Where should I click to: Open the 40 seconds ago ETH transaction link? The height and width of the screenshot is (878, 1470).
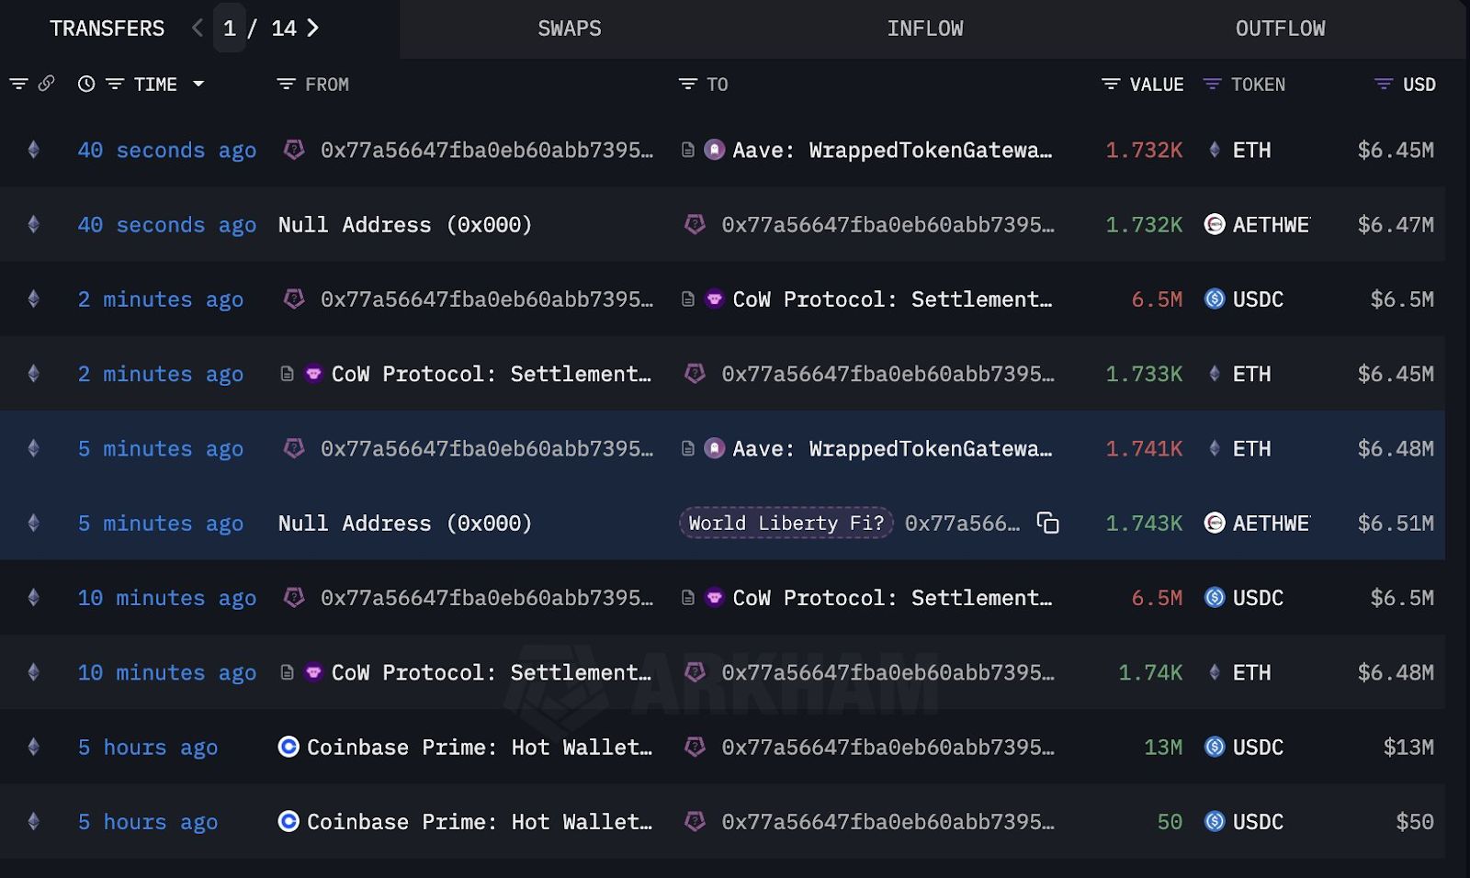point(166,151)
